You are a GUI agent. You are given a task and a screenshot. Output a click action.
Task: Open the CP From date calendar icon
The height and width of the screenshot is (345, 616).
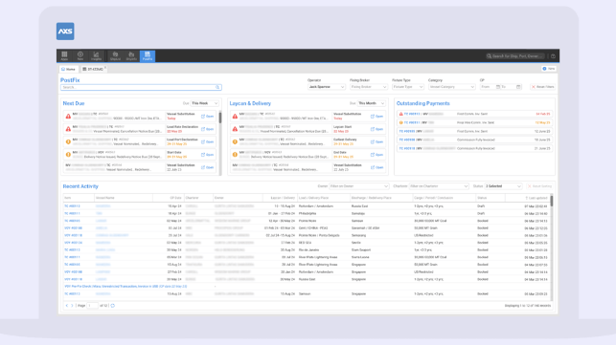498,87
